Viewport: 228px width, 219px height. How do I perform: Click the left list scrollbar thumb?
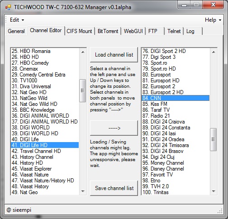pos(83,90)
